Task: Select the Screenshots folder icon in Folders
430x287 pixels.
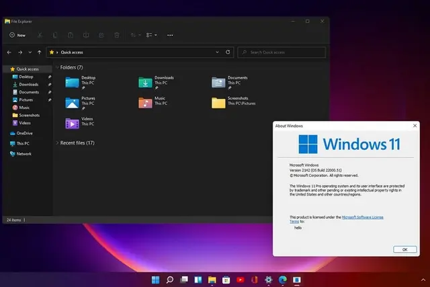Action: [218, 103]
